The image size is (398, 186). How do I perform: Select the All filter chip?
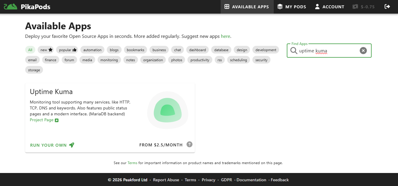tap(30, 50)
